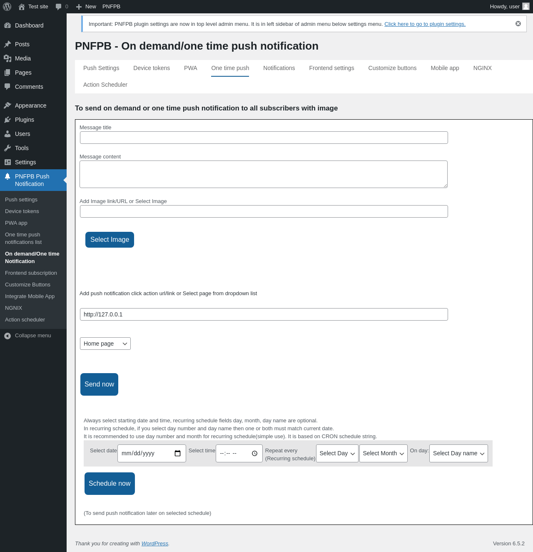Click the Select time input field
Image resolution: width=533 pixels, height=552 pixels.
click(239, 453)
